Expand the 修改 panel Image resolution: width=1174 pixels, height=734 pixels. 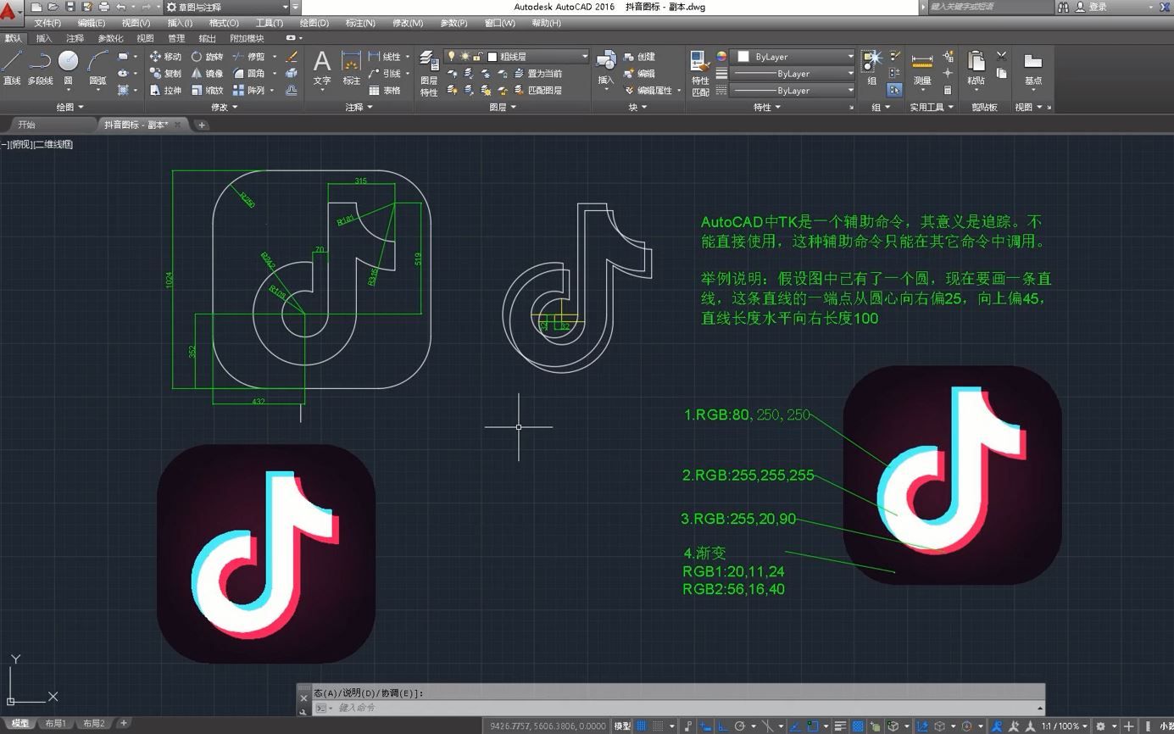click(224, 107)
